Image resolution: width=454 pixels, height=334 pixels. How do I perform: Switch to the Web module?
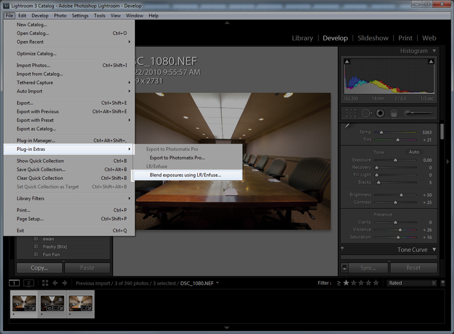tap(429, 38)
